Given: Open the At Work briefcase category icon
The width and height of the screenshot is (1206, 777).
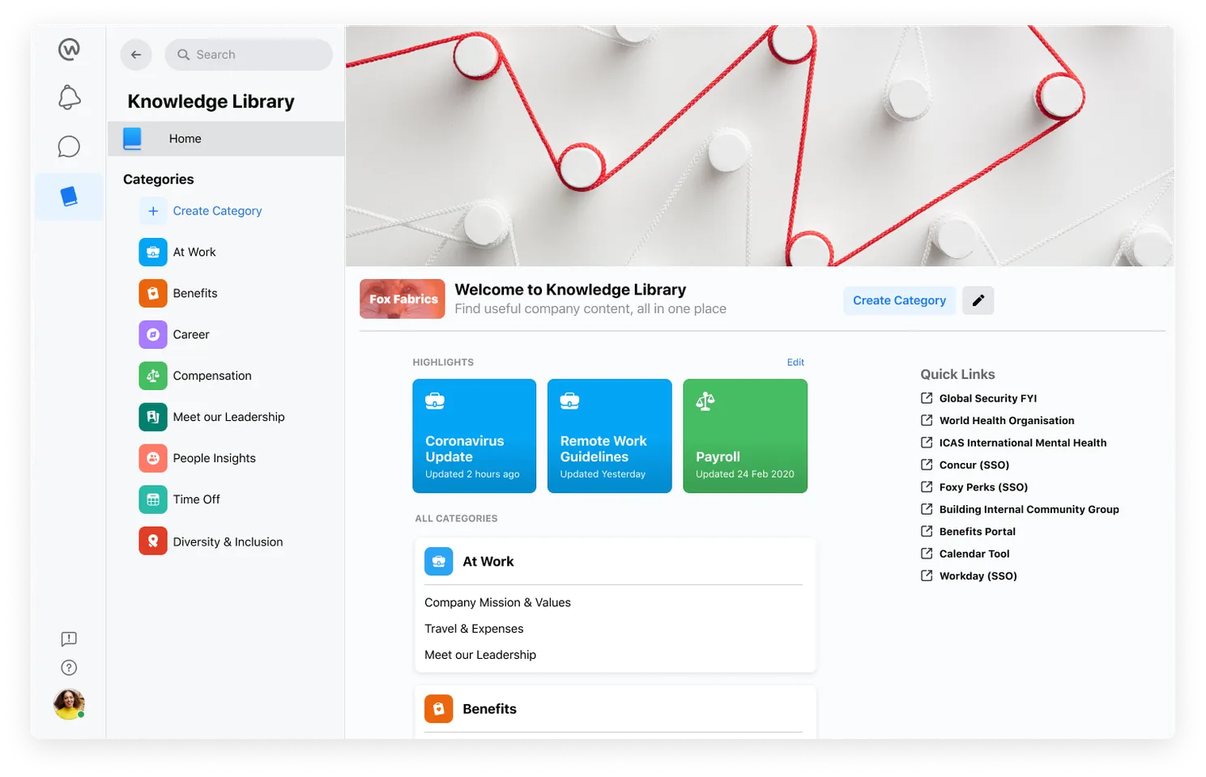Looking at the screenshot, I should 153,252.
